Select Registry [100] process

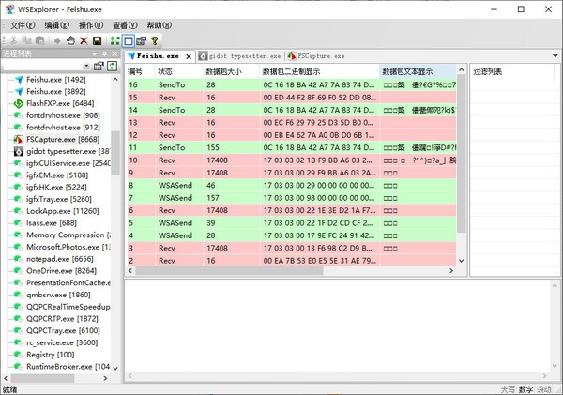point(51,355)
